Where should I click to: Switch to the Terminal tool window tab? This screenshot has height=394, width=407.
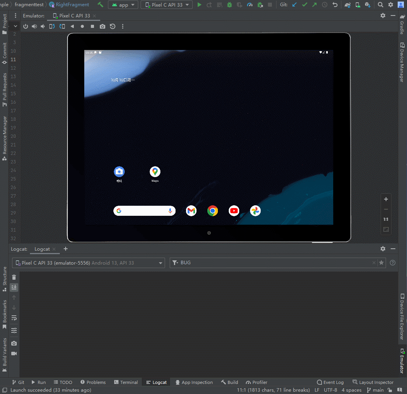pos(126,382)
